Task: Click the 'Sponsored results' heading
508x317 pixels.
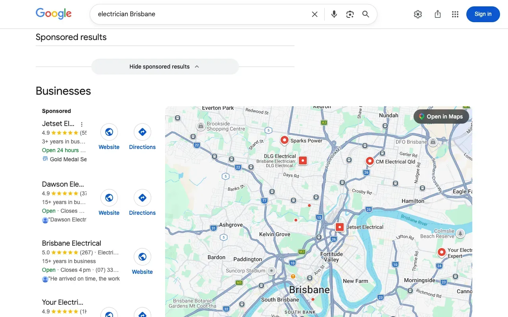Action: tap(71, 37)
